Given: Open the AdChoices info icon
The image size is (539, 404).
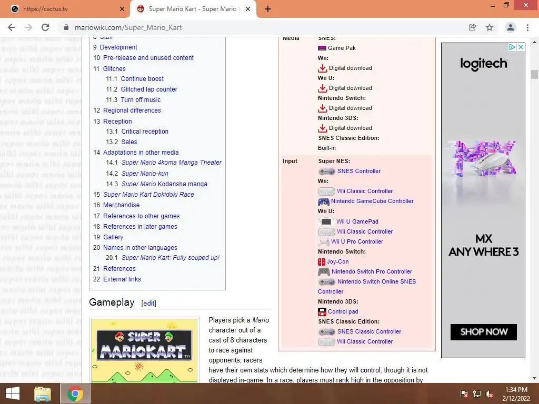Looking at the screenshot, I should 513,47.
